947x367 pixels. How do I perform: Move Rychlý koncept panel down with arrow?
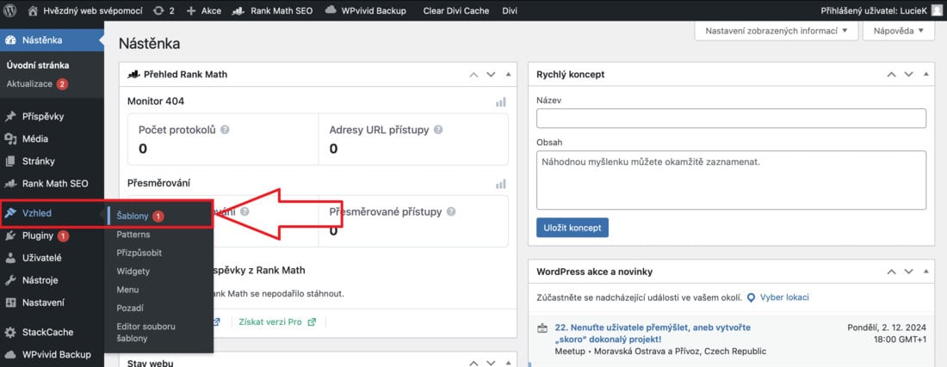[x=909, y=75]
